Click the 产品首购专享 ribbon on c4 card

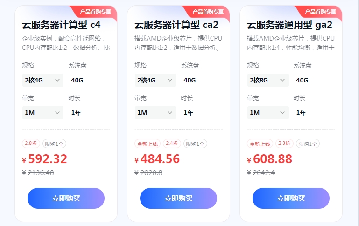pos(95,12)
